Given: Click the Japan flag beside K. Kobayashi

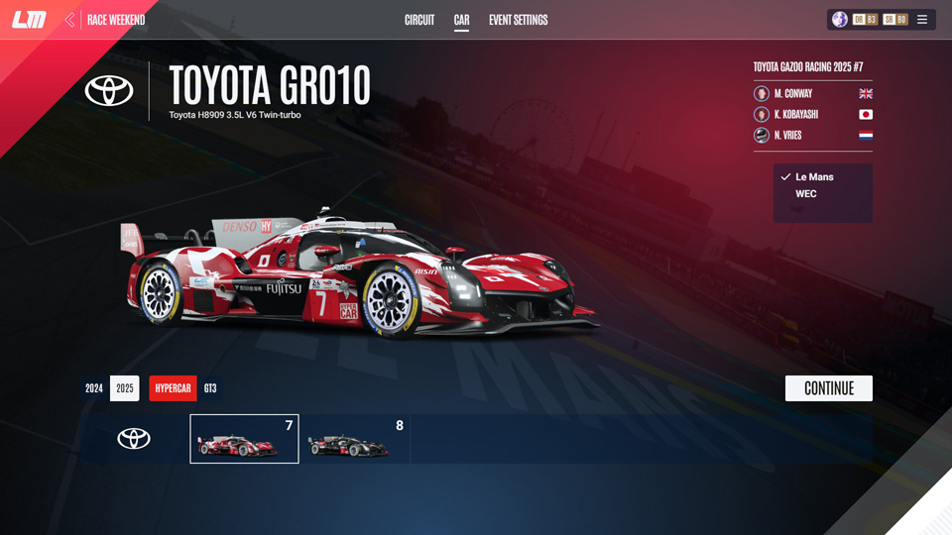Looking at the screenshot, I should pyautogui.click(x=866, y=115).
